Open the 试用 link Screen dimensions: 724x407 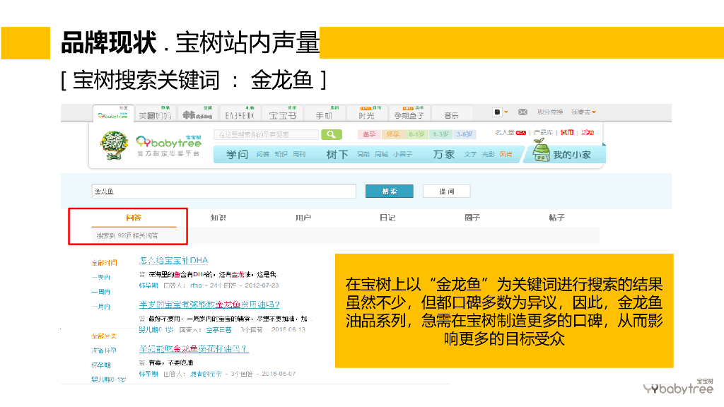[x=567, y=132]
